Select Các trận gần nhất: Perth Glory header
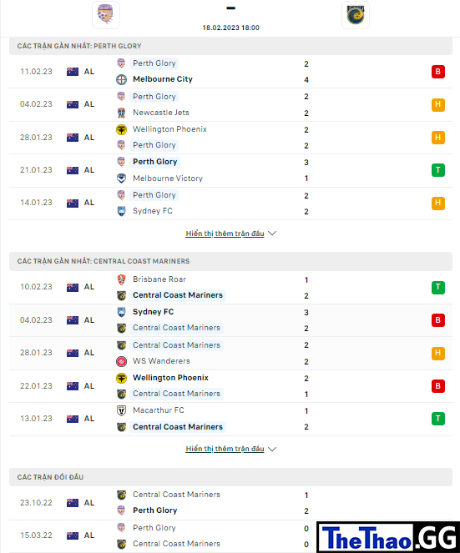 (x=230, y=46)
